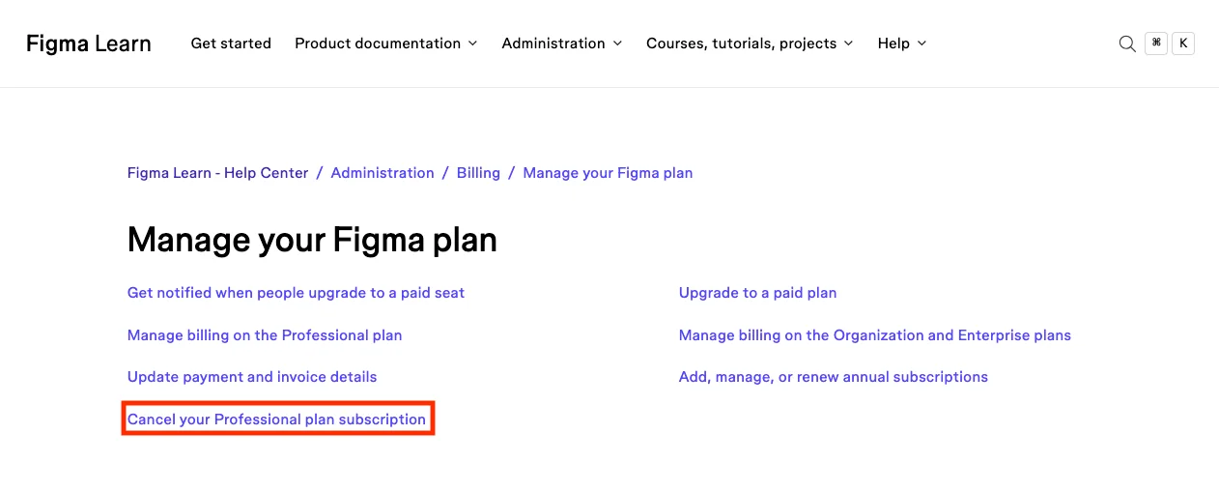Open Update payment and invoice details
The image size is (1219, 492).
pos(252,377)
